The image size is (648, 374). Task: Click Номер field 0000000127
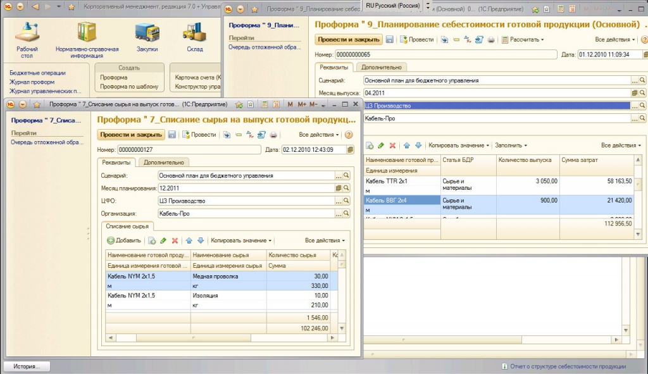click(189, 149)
